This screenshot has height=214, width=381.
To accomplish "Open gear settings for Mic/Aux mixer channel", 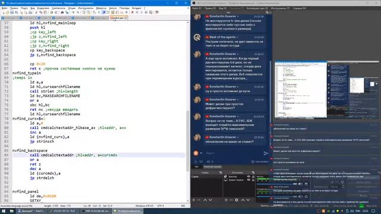I will (x=306, y=184).
